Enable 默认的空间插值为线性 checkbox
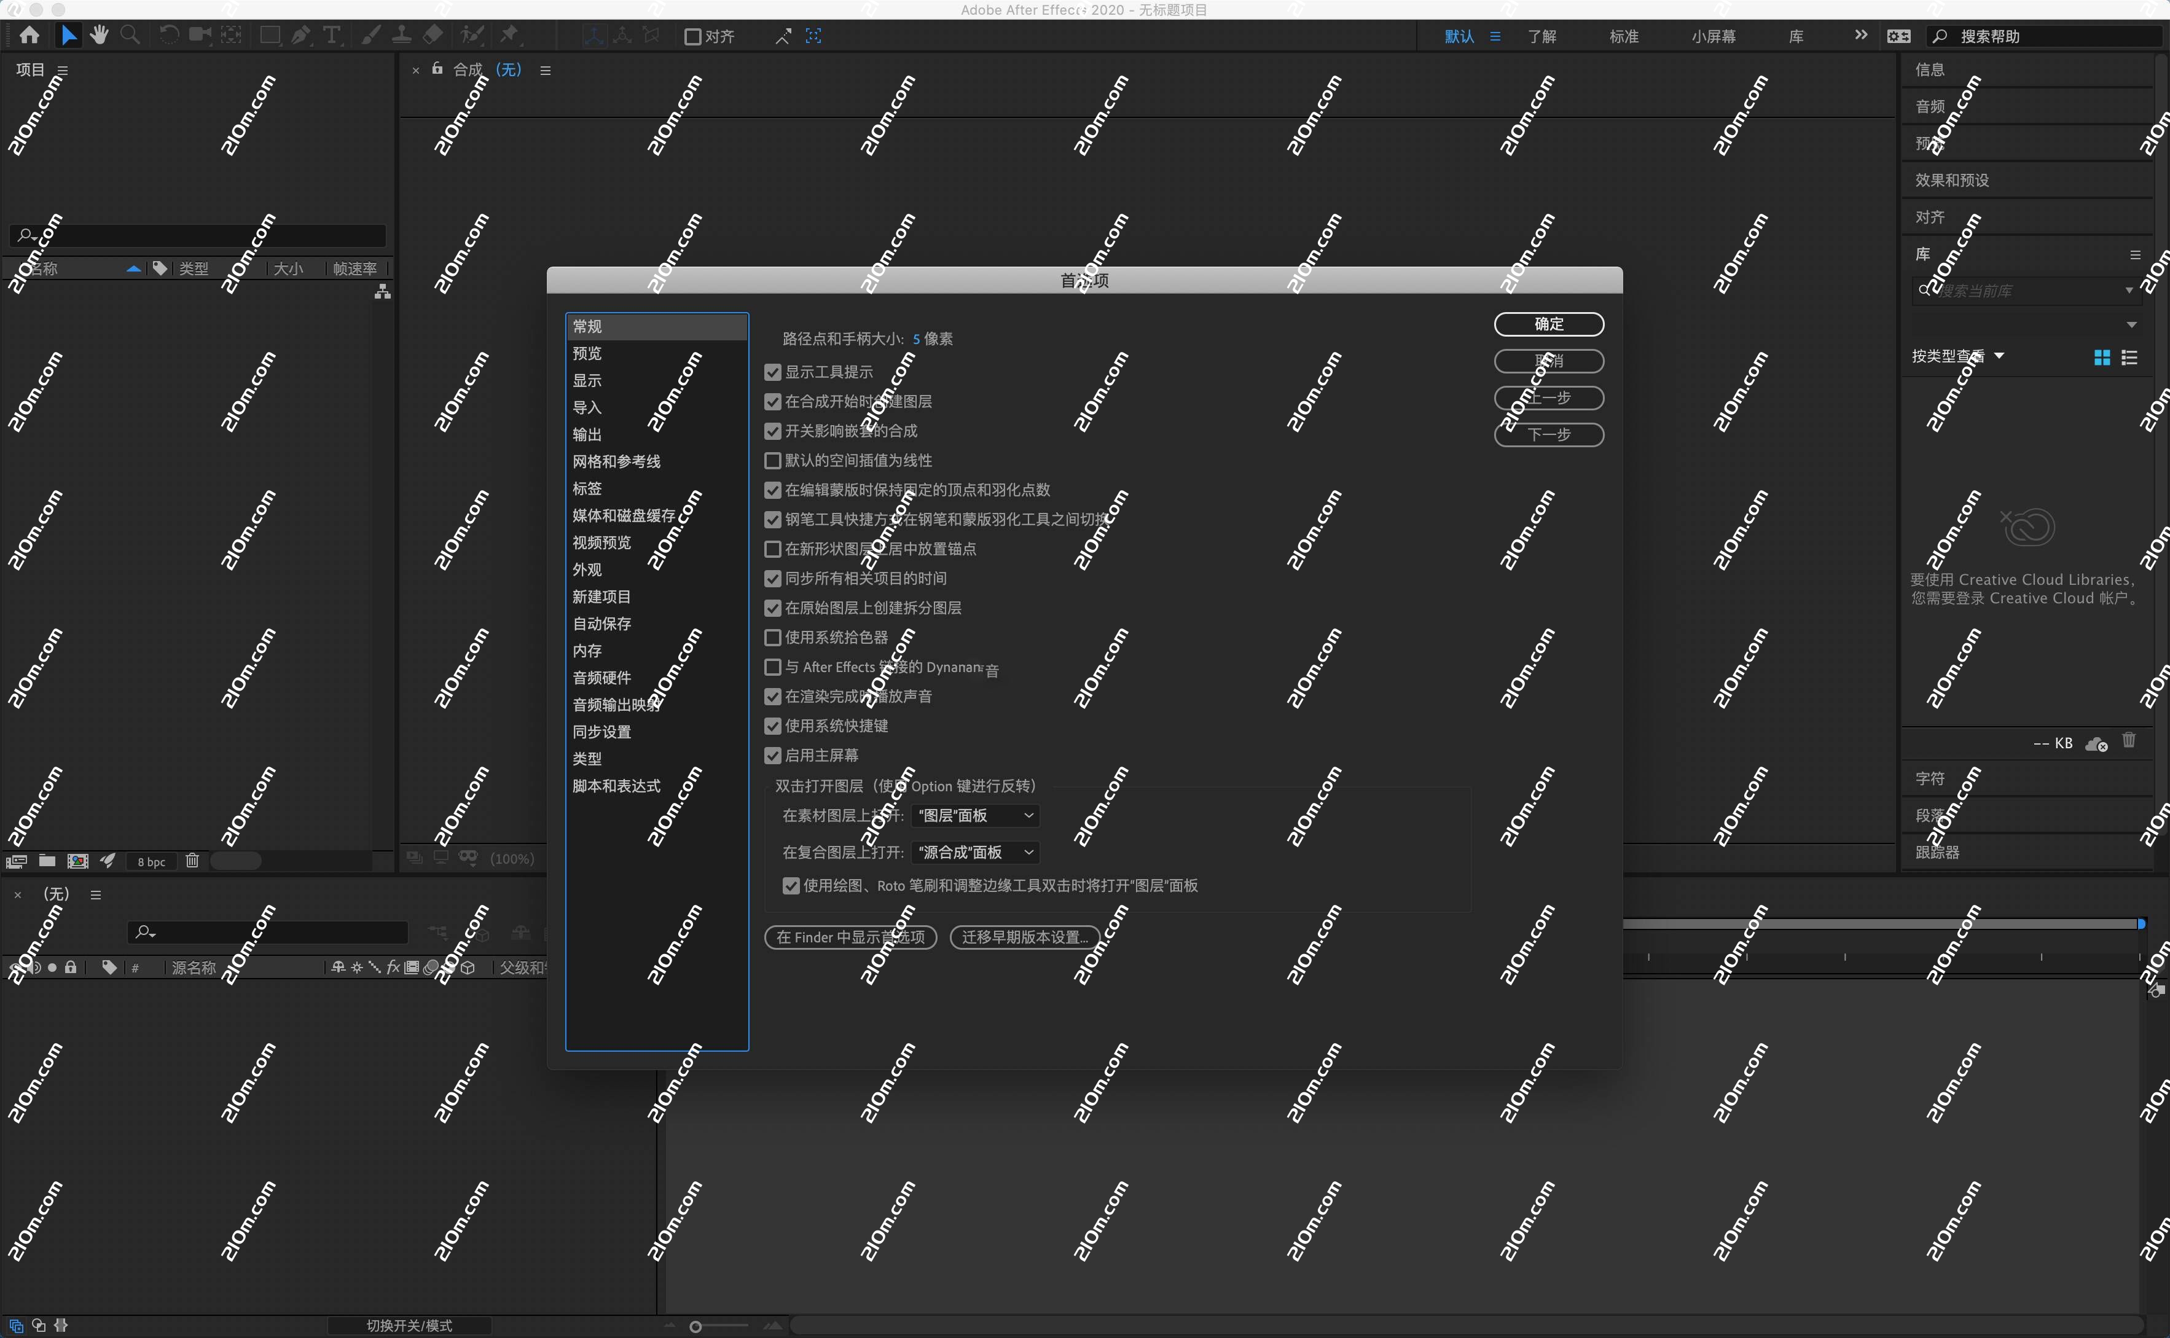The image size is (2170, 1338). click(773, 461)
